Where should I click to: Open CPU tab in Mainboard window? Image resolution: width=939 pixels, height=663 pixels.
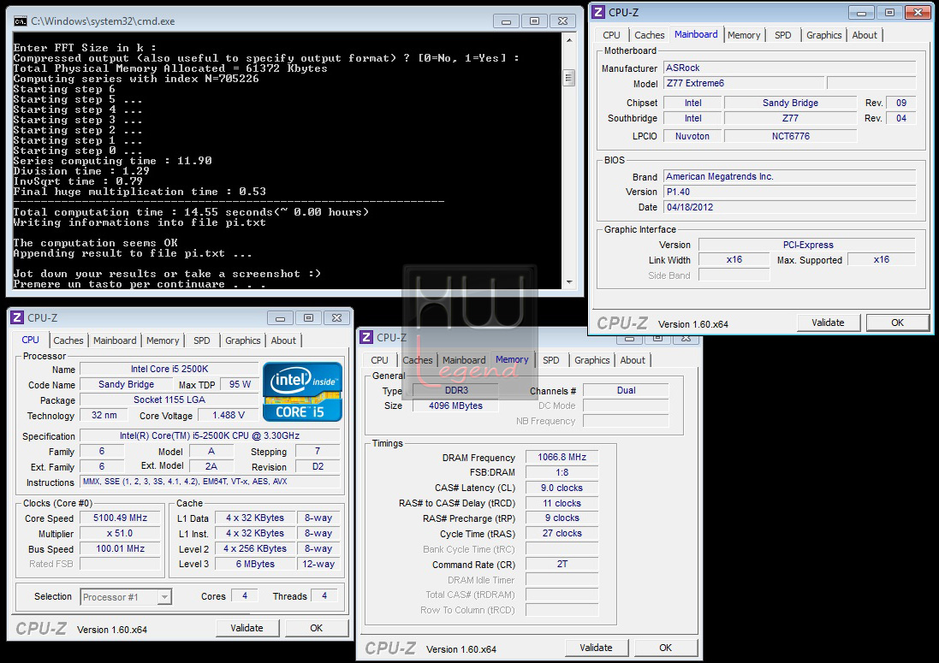[x=611, y=35]
